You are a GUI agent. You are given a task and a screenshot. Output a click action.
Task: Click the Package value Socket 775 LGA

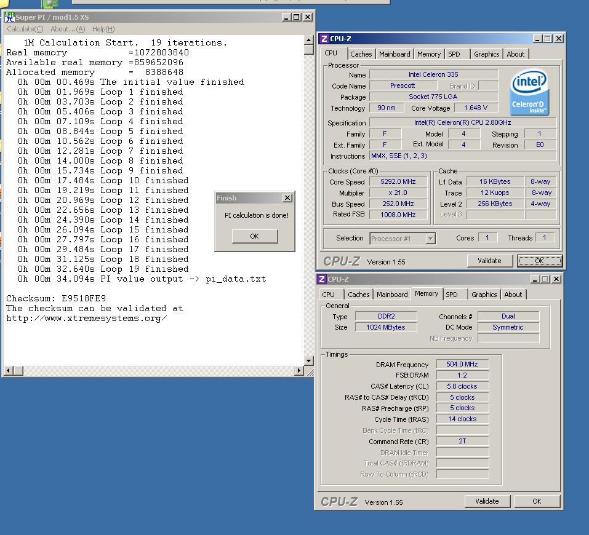pos(433,97)
